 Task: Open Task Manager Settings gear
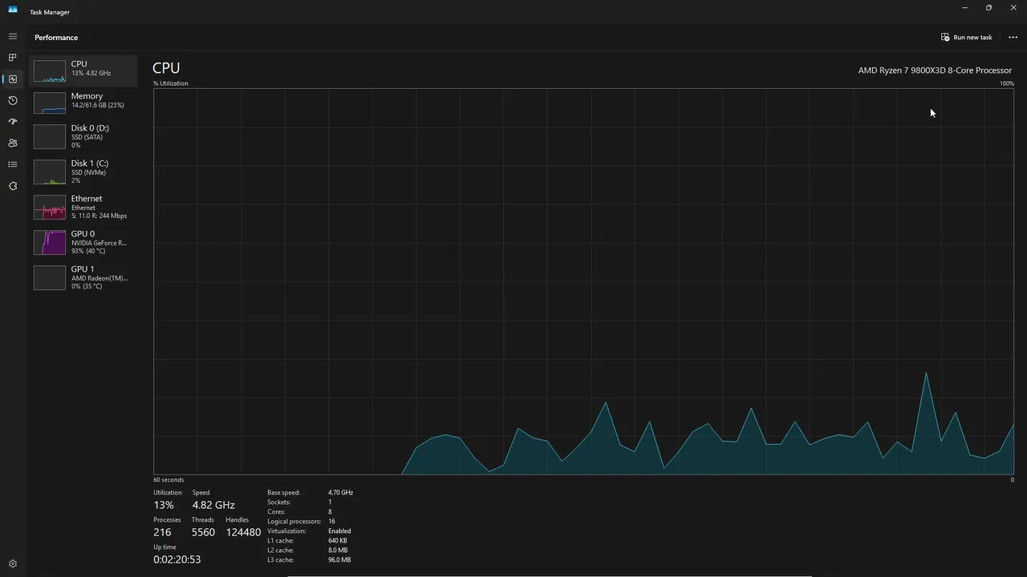click(x=13, y=564)
